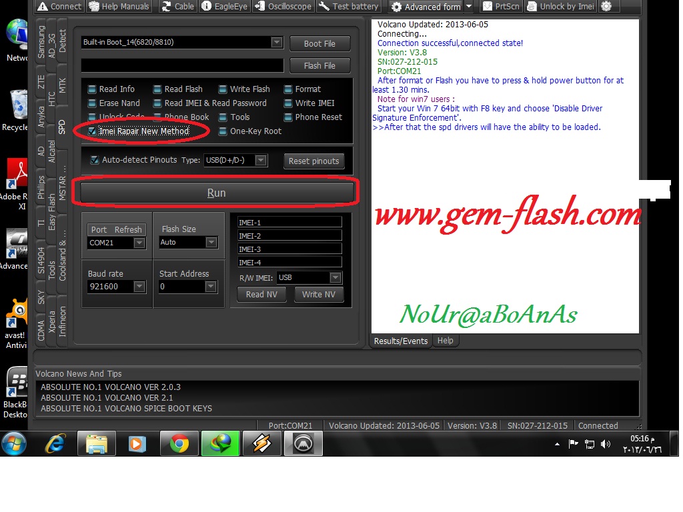Image resolution: width=683 pixels, height=512 pixels.
Task: Open the Xperia vertical tab
Action: [x=51, y=322]
